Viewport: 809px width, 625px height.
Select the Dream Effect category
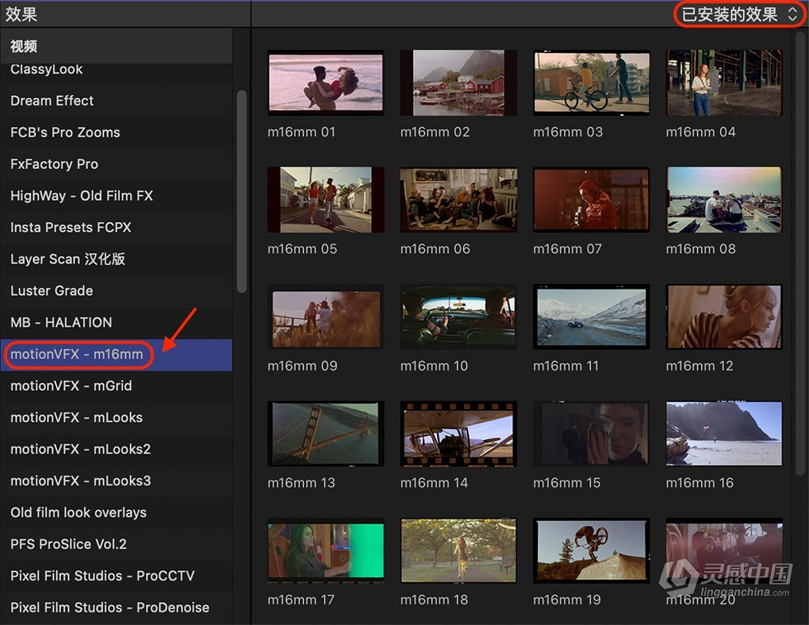click(x=116, y=101)
